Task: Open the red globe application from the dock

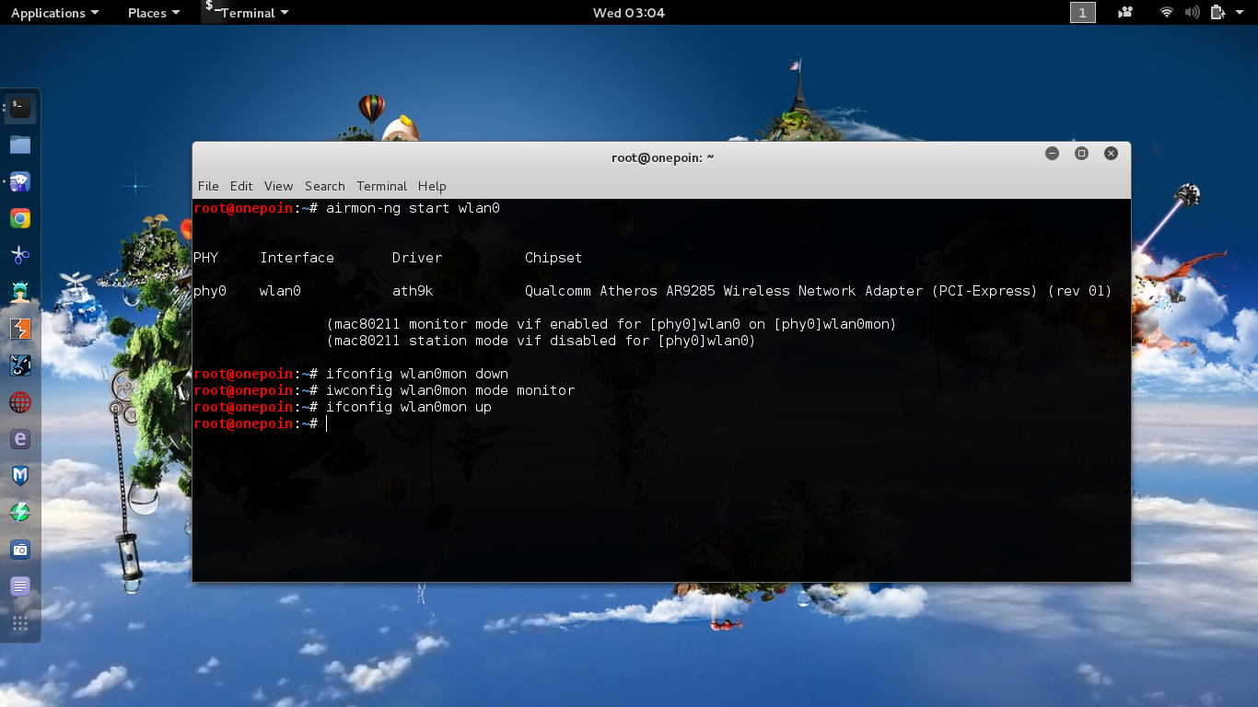Action: [x=19, y=402]
